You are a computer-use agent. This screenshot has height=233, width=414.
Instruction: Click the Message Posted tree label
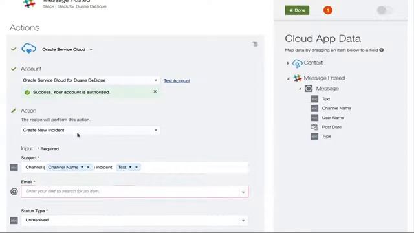point(324,78)
